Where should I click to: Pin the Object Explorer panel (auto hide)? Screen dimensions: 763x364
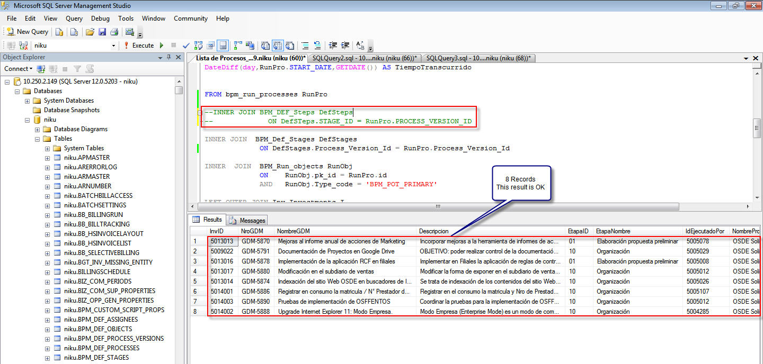click(x=169, y=57)
